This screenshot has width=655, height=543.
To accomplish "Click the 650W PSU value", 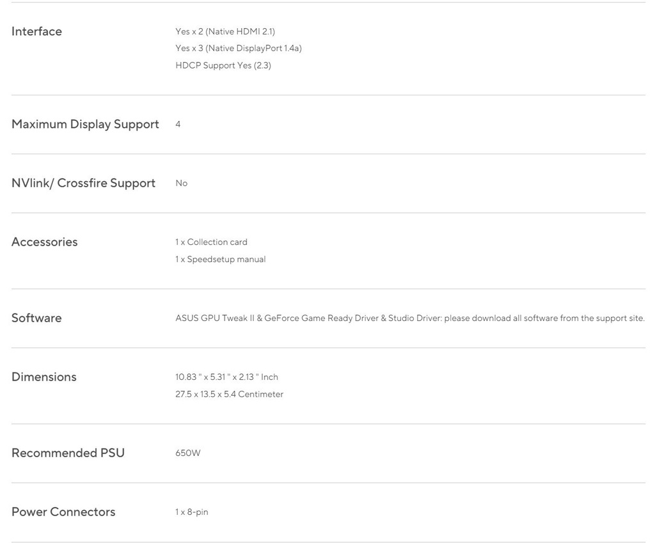I will click(x=188, y=453).
